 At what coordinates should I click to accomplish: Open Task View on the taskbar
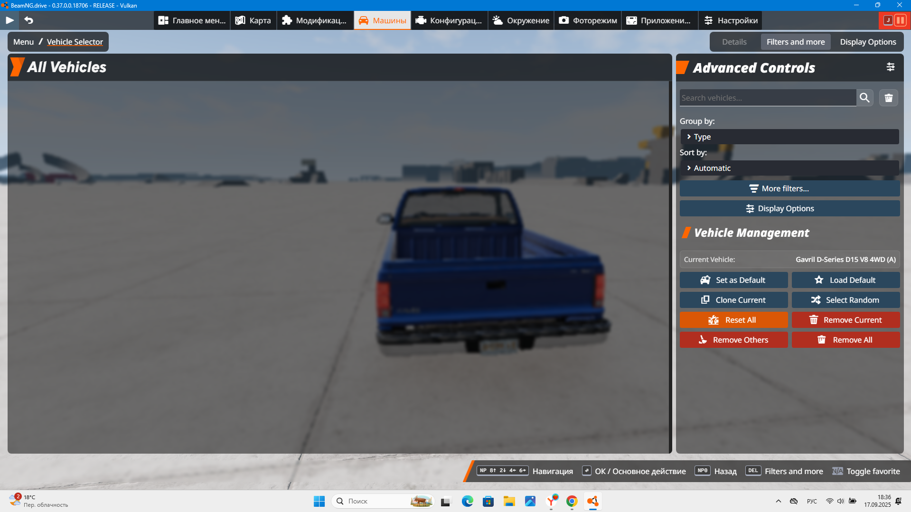[445, 501]
